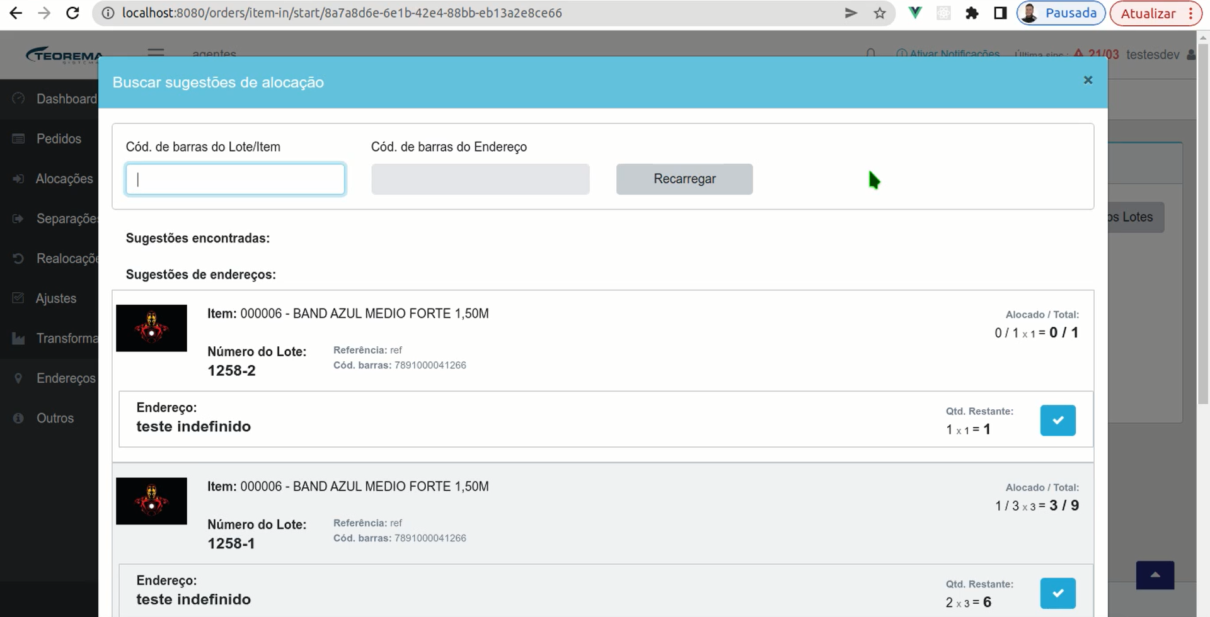Click Ativar Notificações link

[x=948, y=54]
